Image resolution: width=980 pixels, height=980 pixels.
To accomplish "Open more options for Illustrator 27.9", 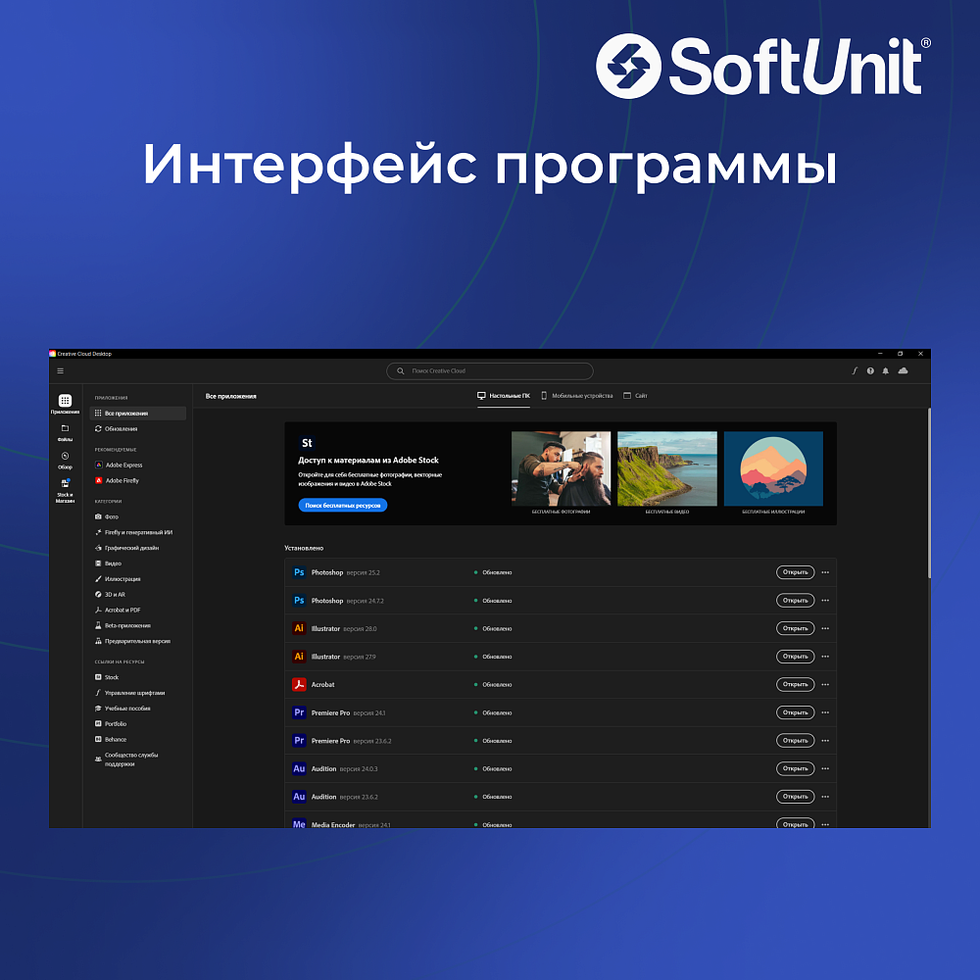I will coord(825,657).
